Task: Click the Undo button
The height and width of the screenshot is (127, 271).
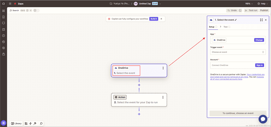Action: 232,10
